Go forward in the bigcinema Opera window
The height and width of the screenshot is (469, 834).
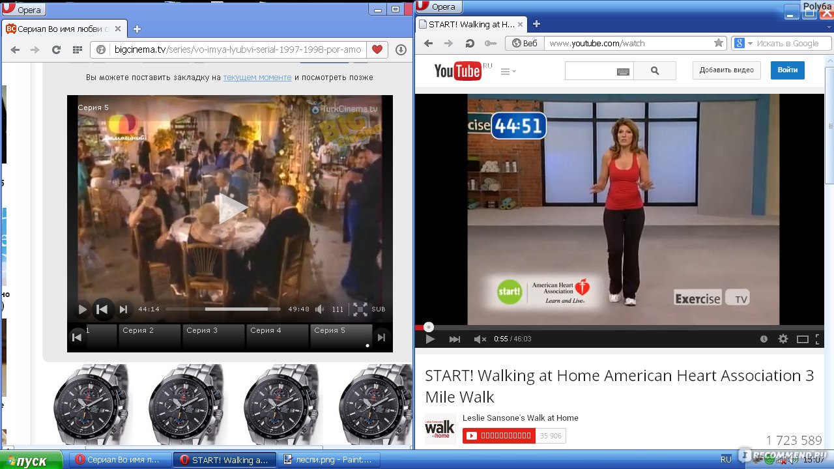click(x=35, y=50)
